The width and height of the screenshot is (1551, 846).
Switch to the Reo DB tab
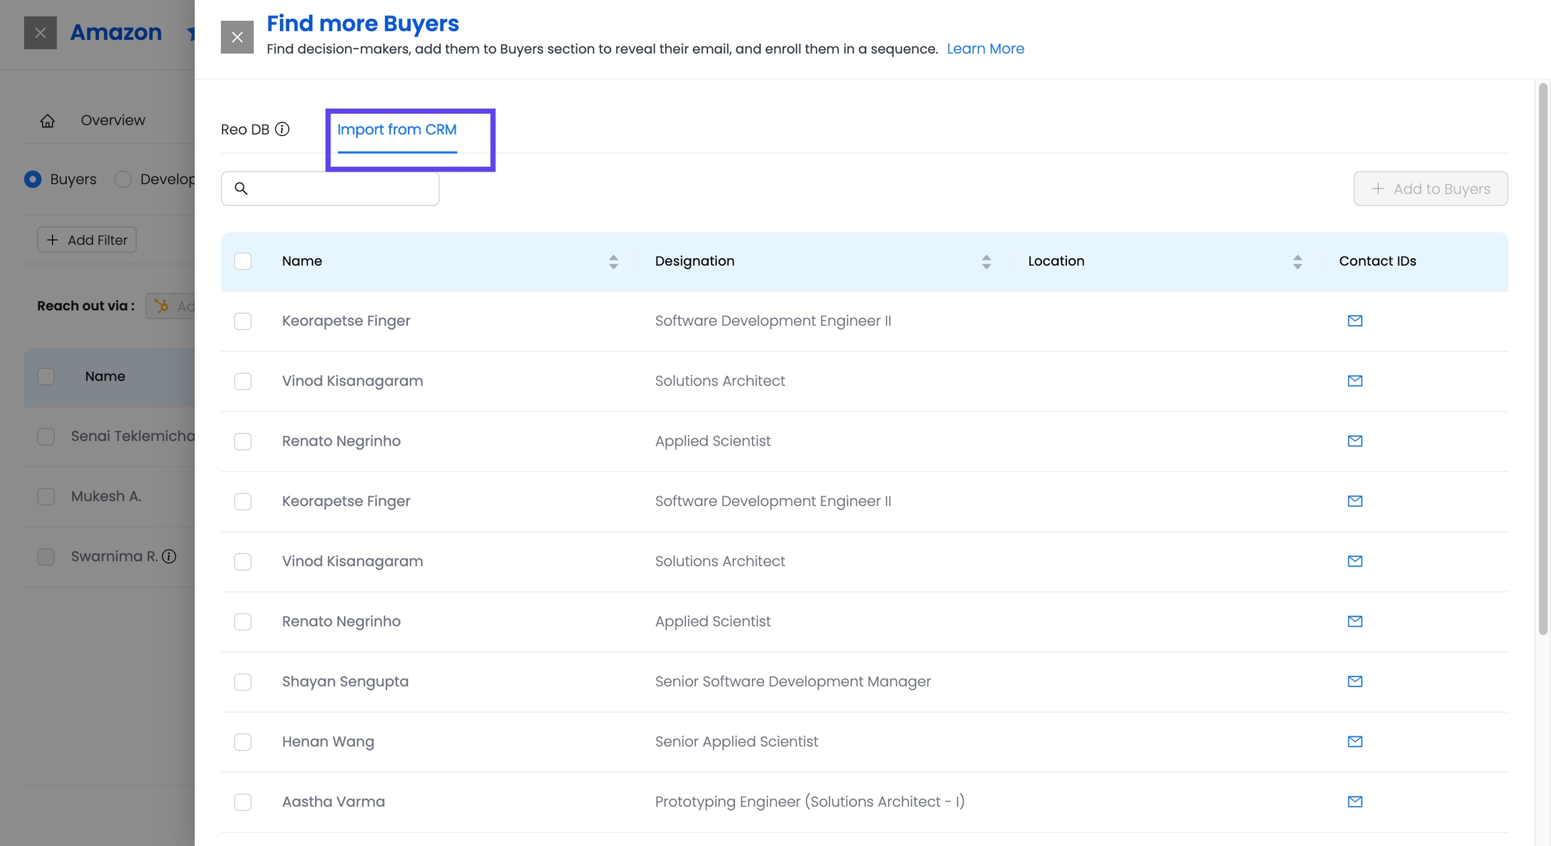245,130
